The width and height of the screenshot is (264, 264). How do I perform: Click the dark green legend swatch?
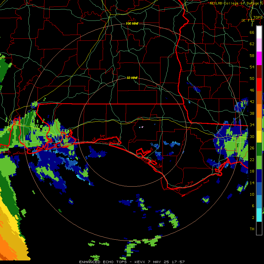click(x=259, y=149)
